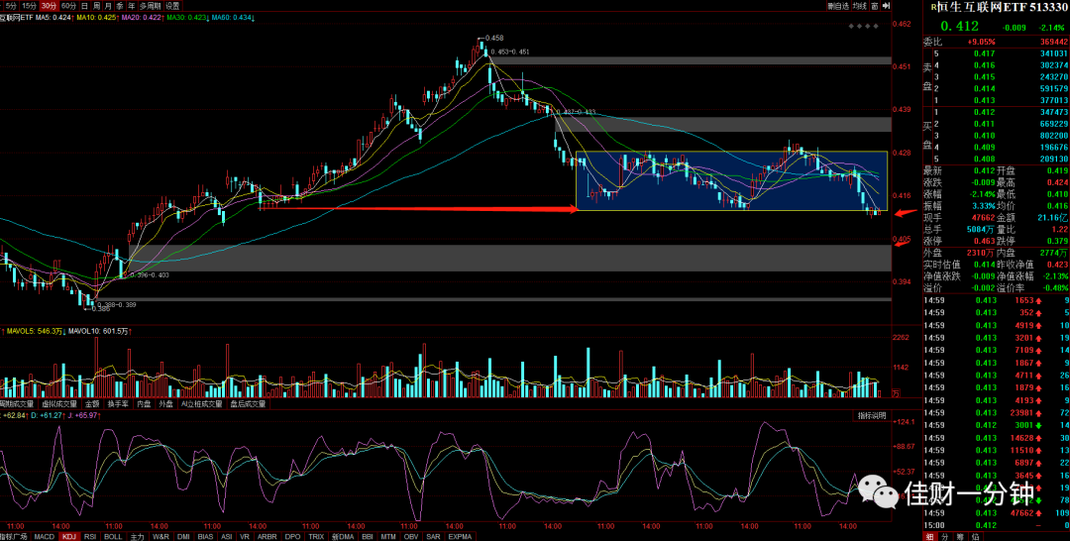Select the 金额 amount volume tab

point(92,403)
